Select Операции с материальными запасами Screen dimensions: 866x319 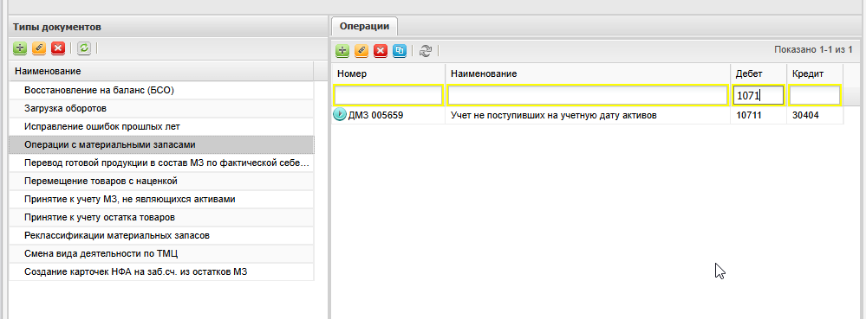pos(161,145)
